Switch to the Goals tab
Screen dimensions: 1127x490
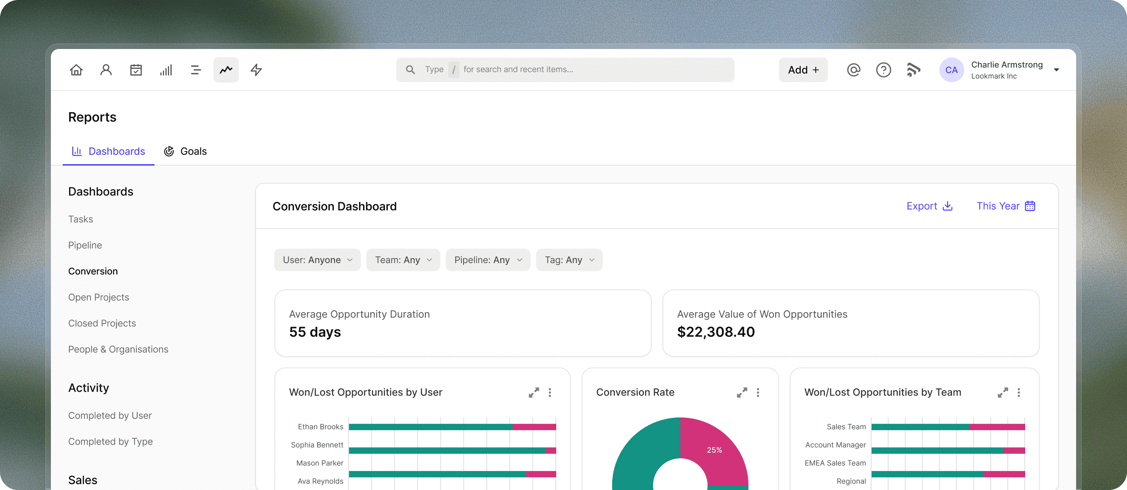coord(185,151)
